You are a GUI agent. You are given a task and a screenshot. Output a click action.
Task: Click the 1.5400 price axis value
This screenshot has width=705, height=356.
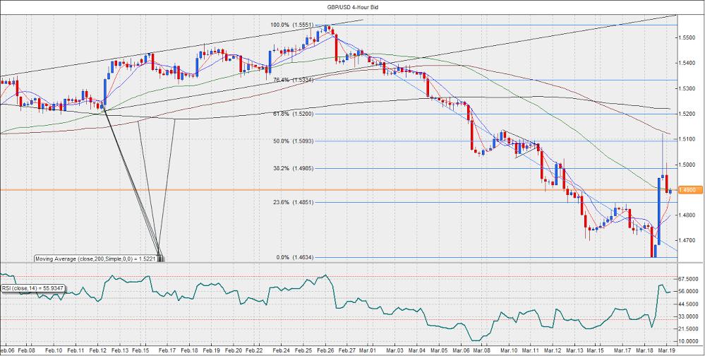pos(688,64)
